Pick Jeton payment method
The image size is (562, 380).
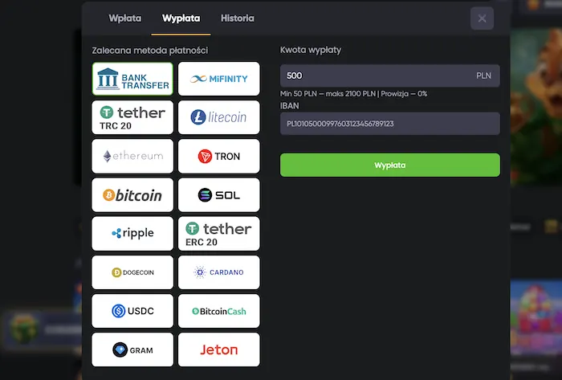218,350
